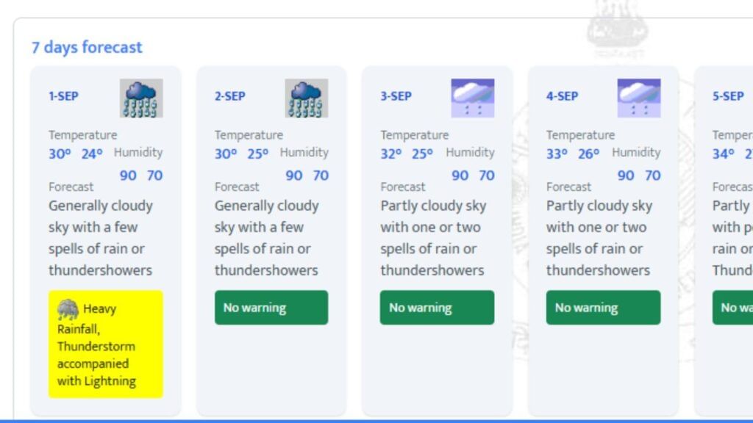
Task: Open the yellow Heavy Rainfall warning box
Action: (106, 344)
